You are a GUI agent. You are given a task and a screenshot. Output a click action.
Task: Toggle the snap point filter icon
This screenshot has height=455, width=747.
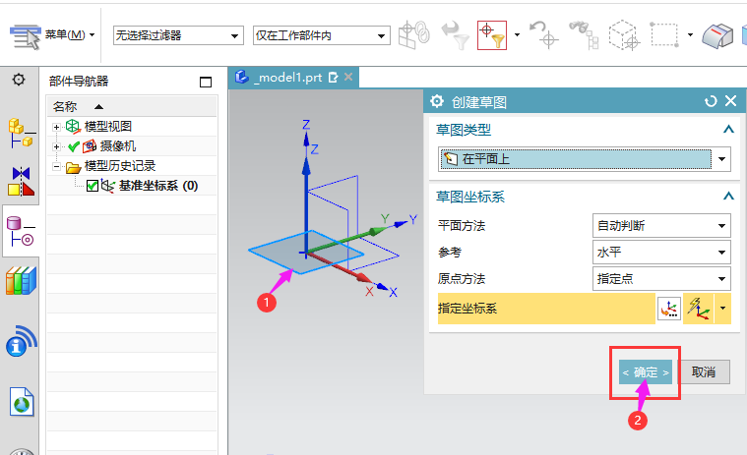pyautogui.click(x=492, y=35)
